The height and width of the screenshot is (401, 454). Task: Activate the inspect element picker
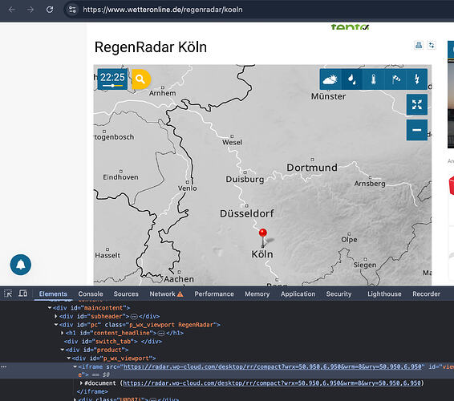click(8, 294)
